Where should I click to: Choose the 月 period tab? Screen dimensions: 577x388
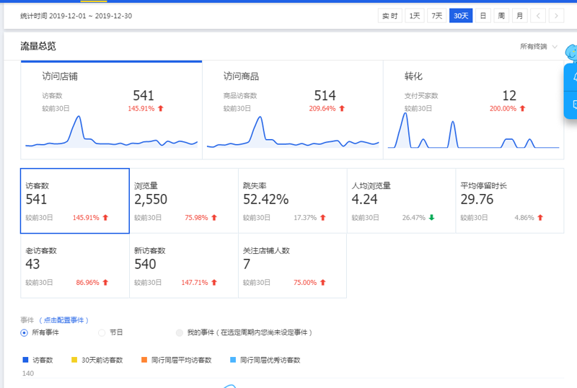tap(519, 16)
